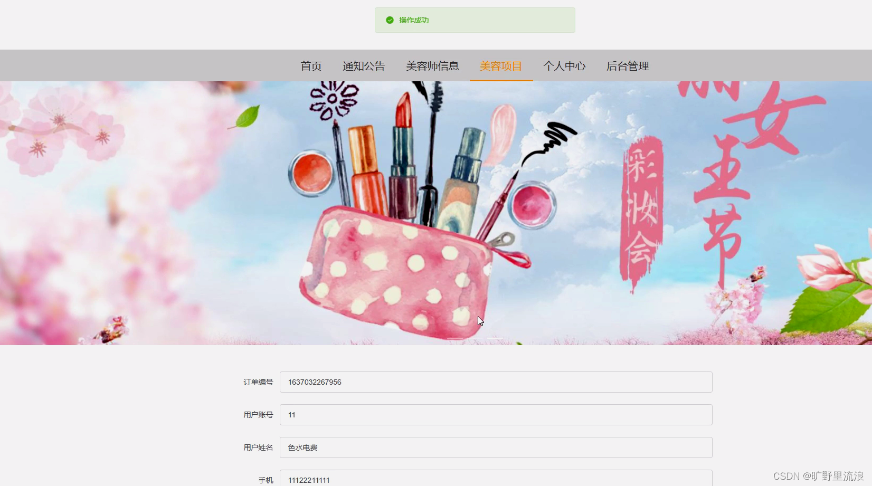Focus the 用户账号 input field
872x486 pixels.
[496, 415]
